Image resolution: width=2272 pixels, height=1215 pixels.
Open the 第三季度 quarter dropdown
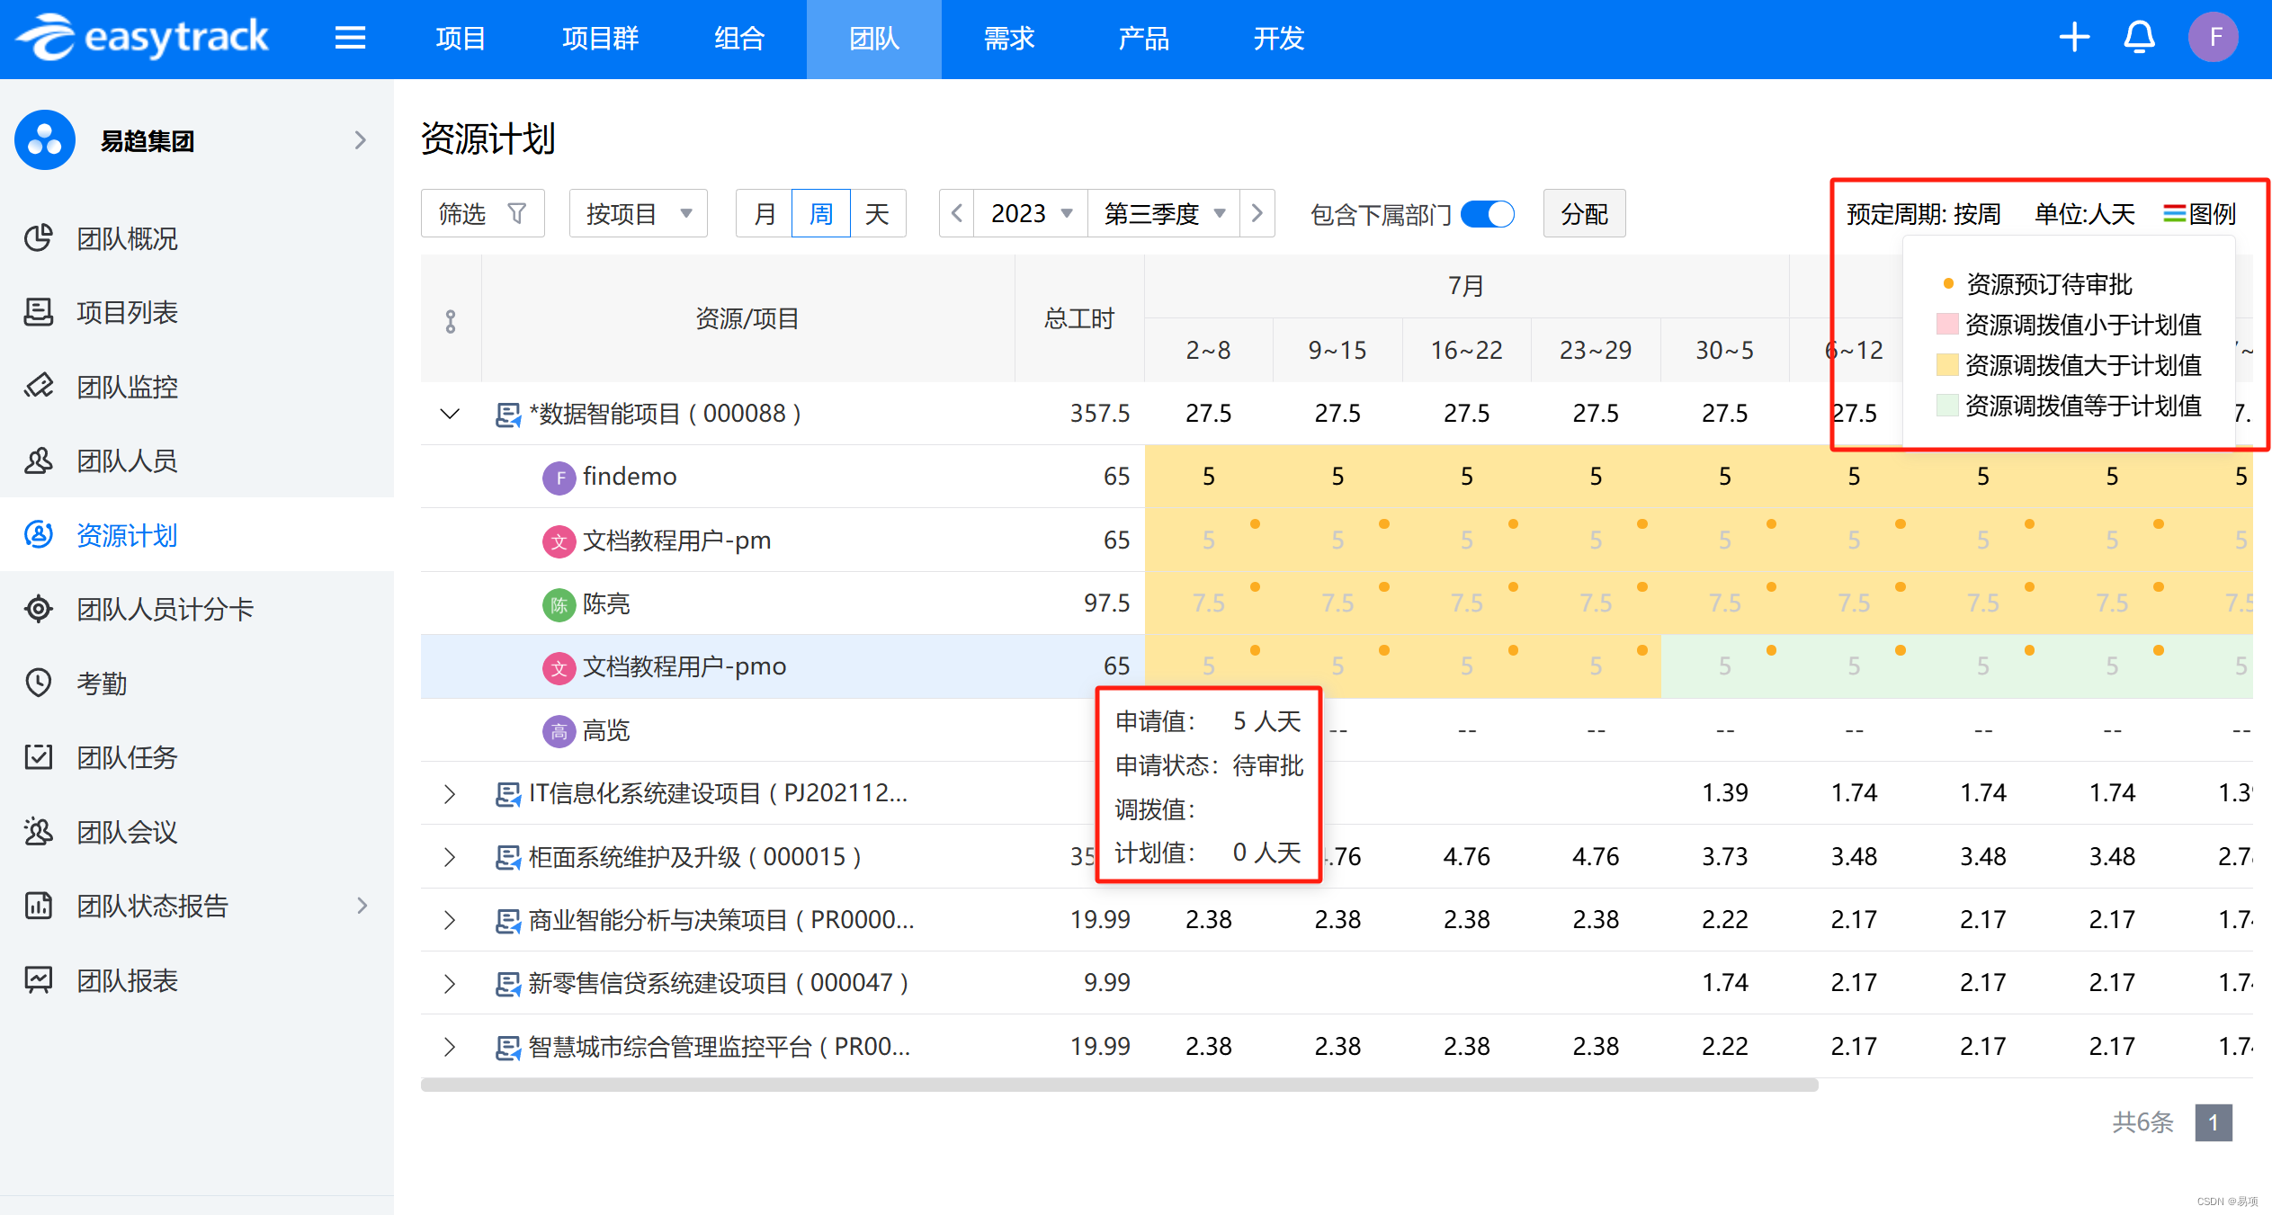tap(1163, 214)
